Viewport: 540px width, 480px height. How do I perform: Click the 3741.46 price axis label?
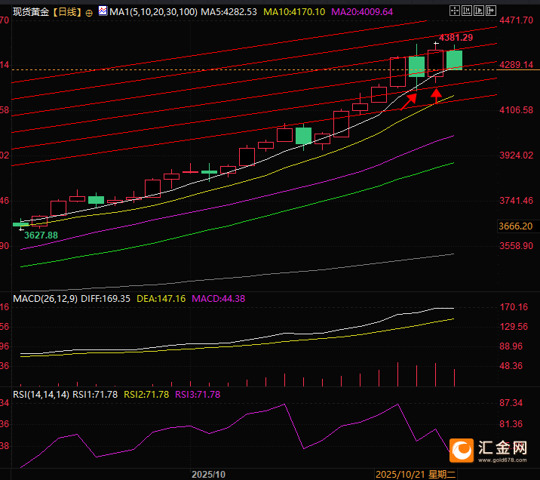(x=516, y=201)
